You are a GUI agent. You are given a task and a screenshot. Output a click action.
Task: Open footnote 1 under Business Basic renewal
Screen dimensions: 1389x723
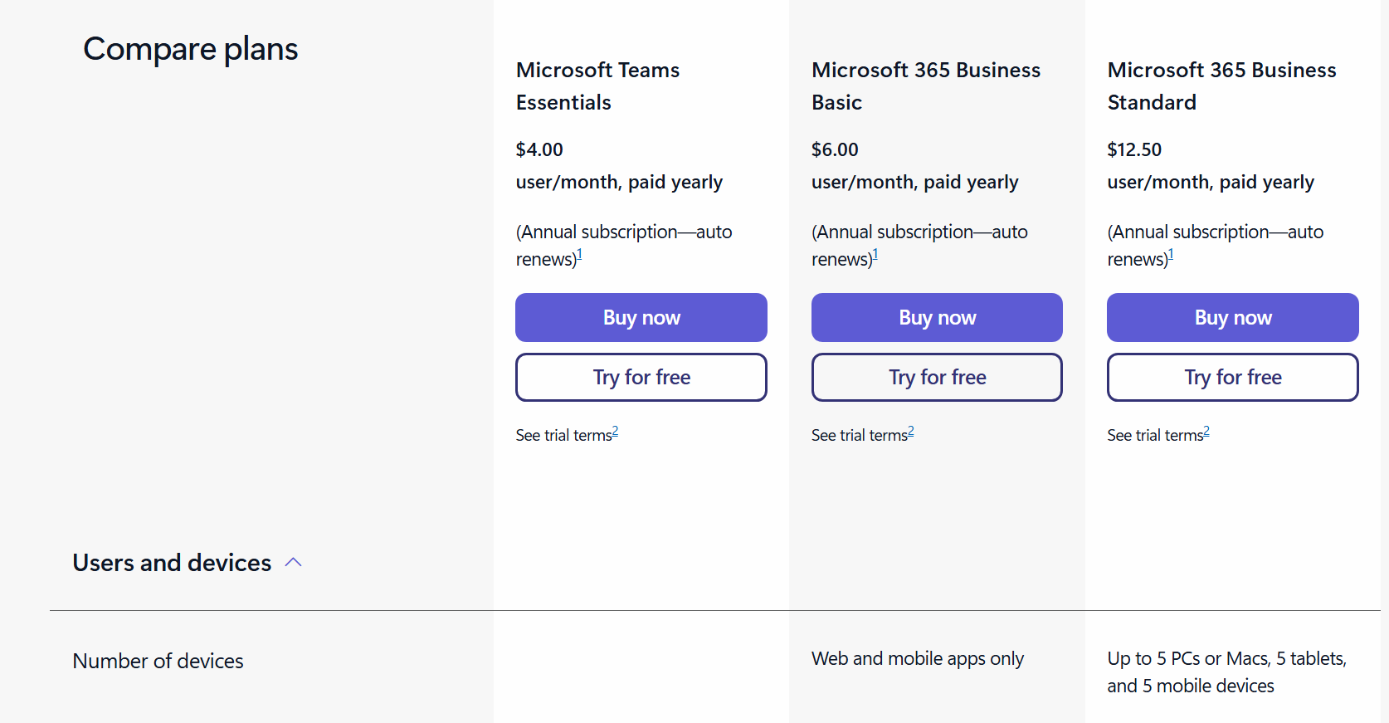click(875, 255)
